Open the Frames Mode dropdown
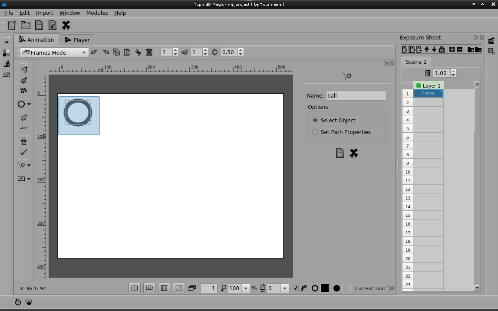The image size is (498, 311). [54, 52]
